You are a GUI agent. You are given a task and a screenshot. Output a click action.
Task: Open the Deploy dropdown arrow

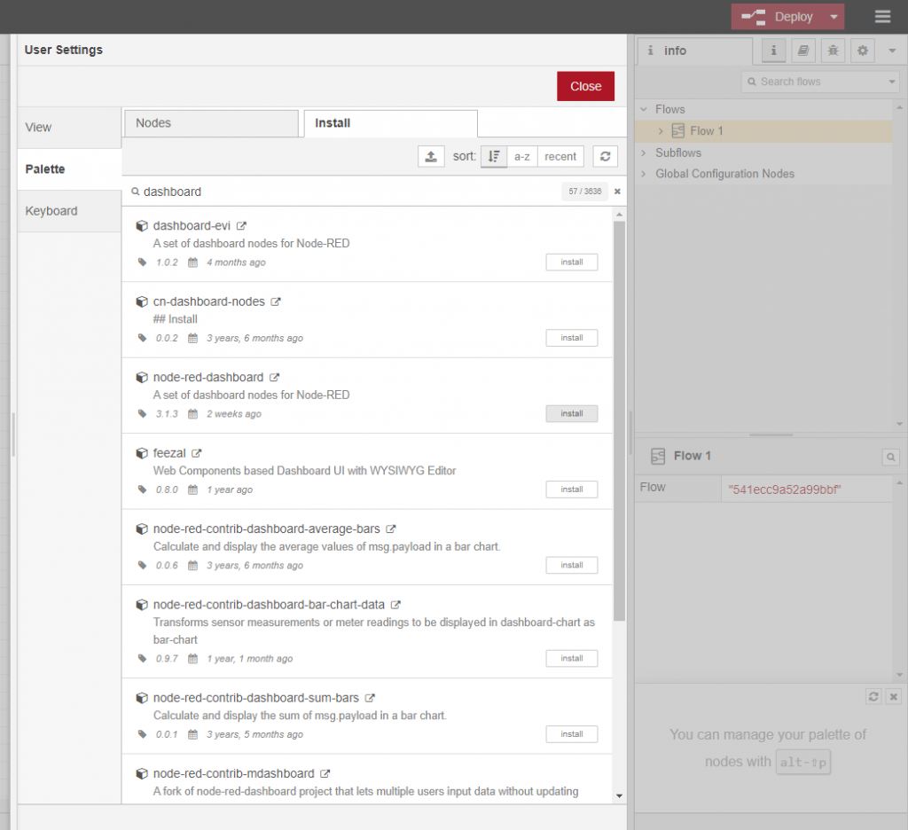pyautogui.click(x=834, y=17)
